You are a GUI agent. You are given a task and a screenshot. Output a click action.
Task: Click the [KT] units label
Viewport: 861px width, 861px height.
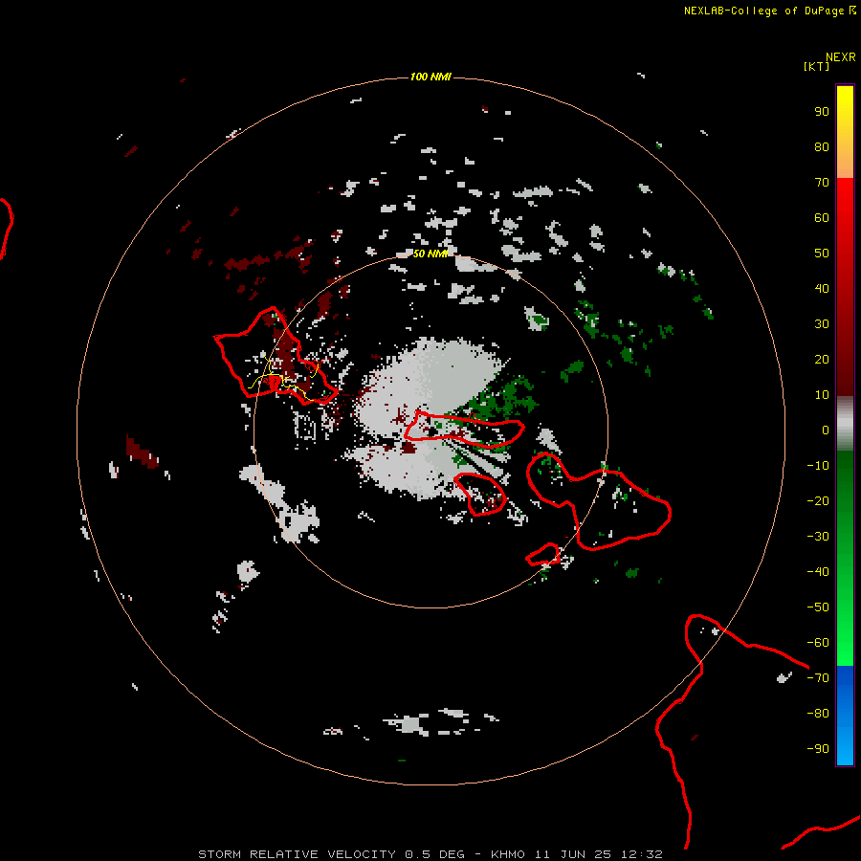(x=816, y=66)
